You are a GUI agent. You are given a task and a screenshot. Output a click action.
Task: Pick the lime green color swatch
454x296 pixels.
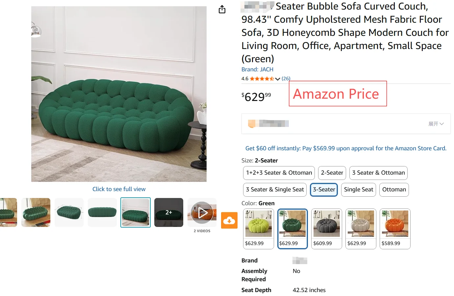pyautogui.click(x=259, y=229)
